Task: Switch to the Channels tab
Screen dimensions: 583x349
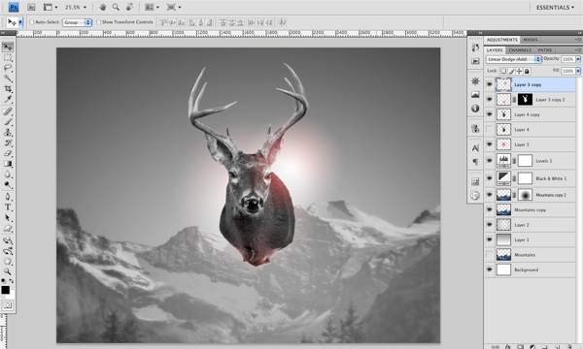Action: coord(520,50)
